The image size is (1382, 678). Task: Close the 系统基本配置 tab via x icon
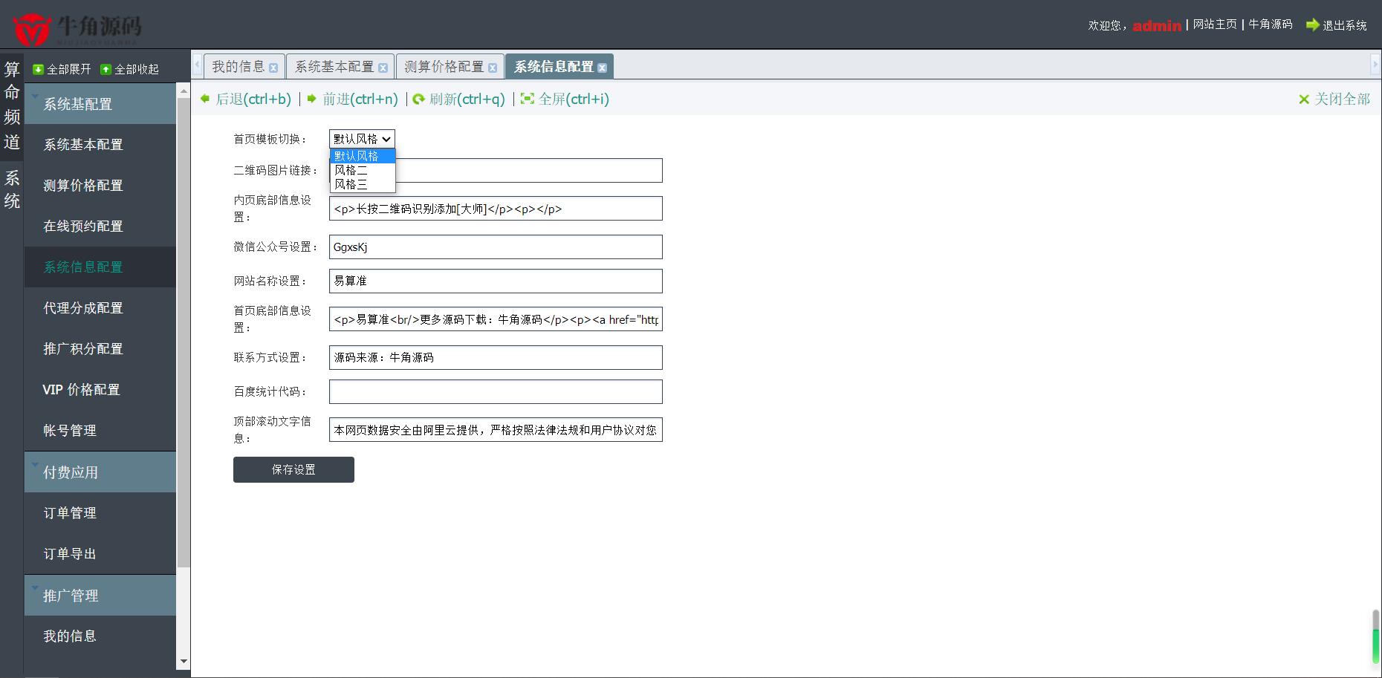pyautogui.click(x=383, y=68)
